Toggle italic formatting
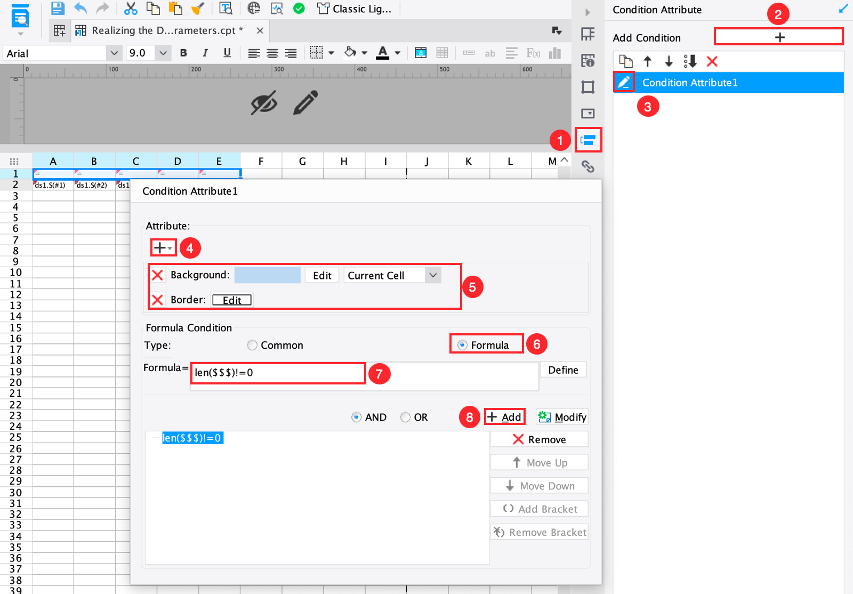Viewport: 853px width, 594px height. (x=205, y=53)
